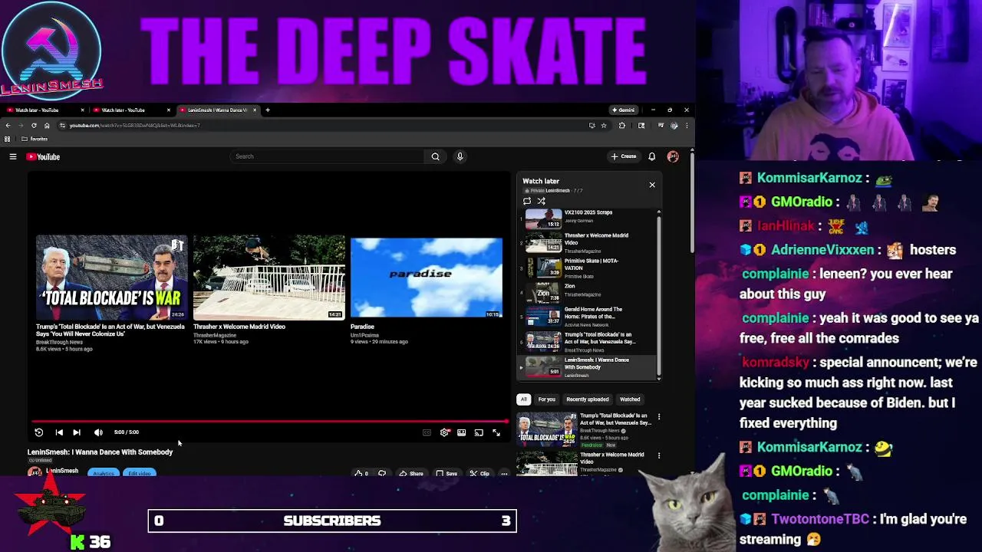
Task: Click the Watch later playlist scrollbar
Action: tap(659, 295)
